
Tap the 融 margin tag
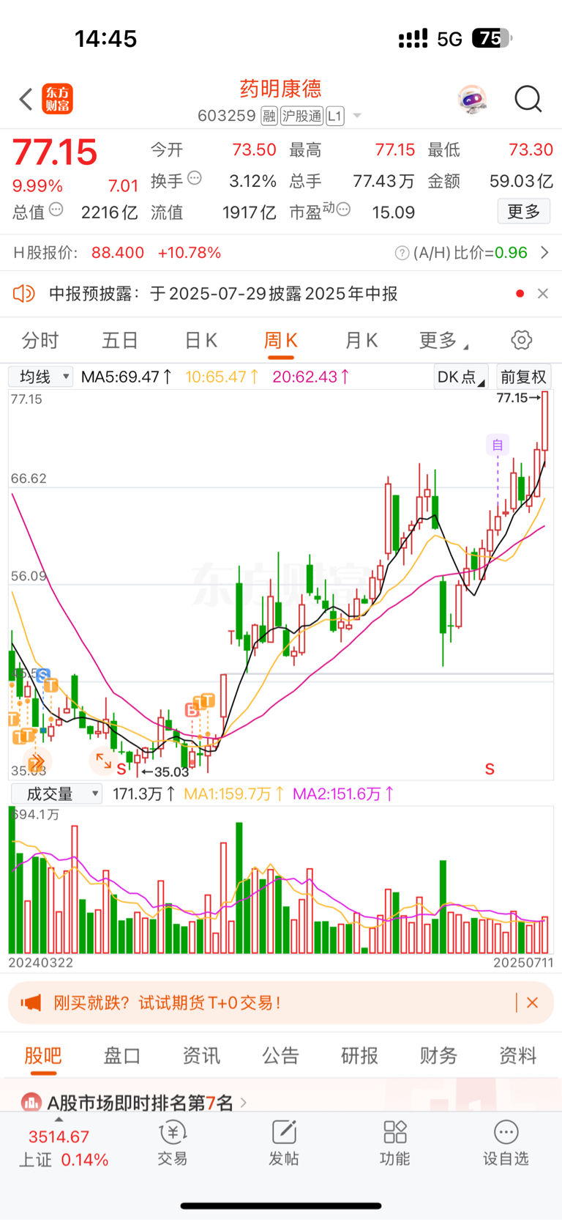point(269,116)
